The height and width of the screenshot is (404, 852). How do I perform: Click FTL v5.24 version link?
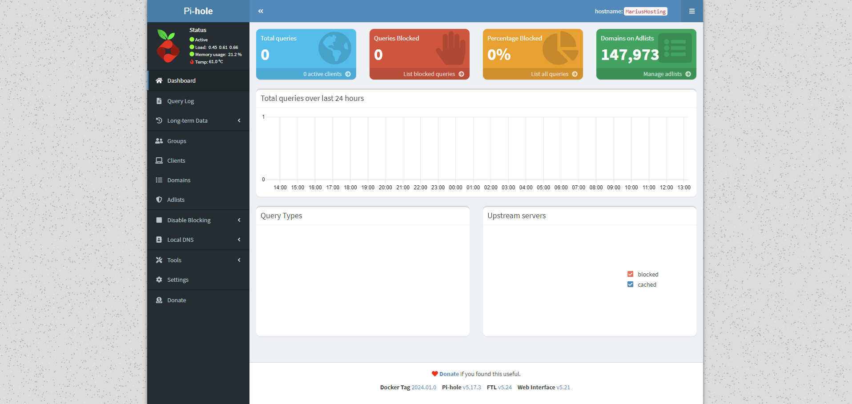tap(505, 388)
